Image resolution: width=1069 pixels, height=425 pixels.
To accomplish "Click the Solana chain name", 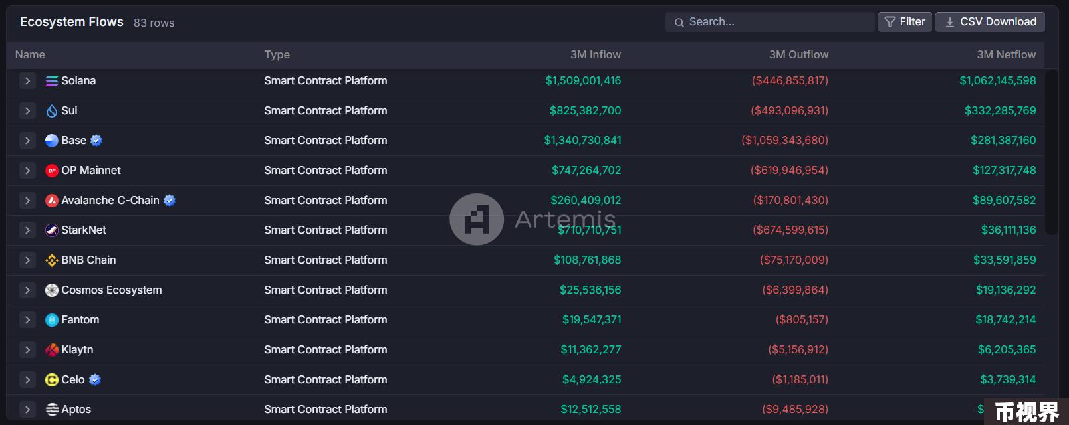I will [78, 81].
